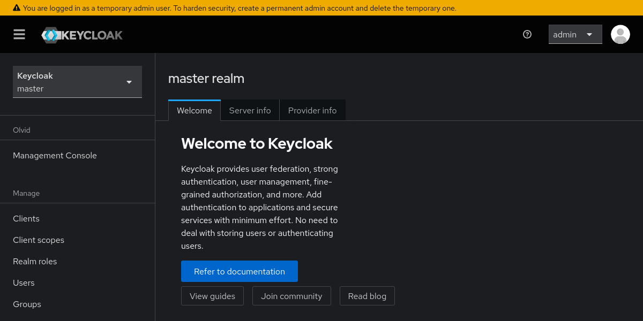Click the warning triangle icon in banner
643x321 pixels.
pos(17,8)
